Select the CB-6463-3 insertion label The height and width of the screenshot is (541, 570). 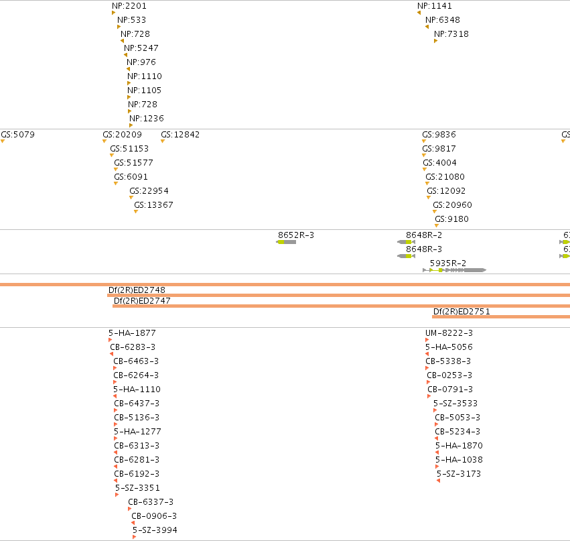coord(136,361)
